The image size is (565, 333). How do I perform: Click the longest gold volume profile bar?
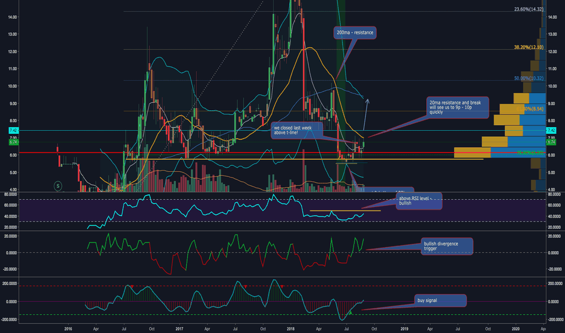tap(472, 153)
